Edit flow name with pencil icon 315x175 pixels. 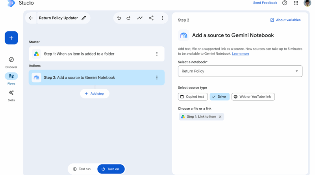coord(84,18)
